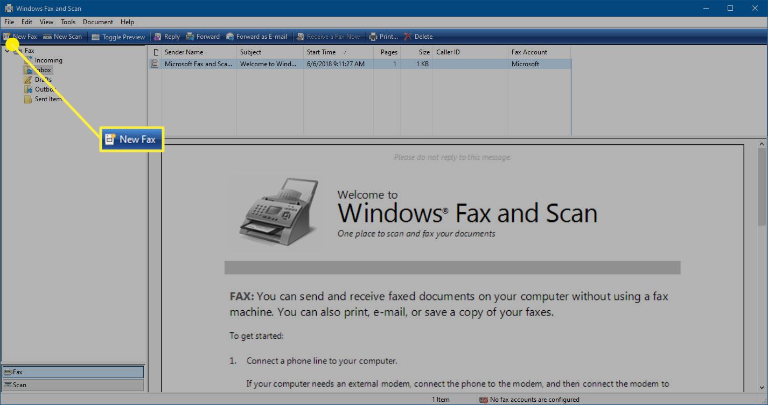The width and height of the screenshot is (768, 405).
Task: Click the preview scrollbar up arrow
Action: [762, 144]
